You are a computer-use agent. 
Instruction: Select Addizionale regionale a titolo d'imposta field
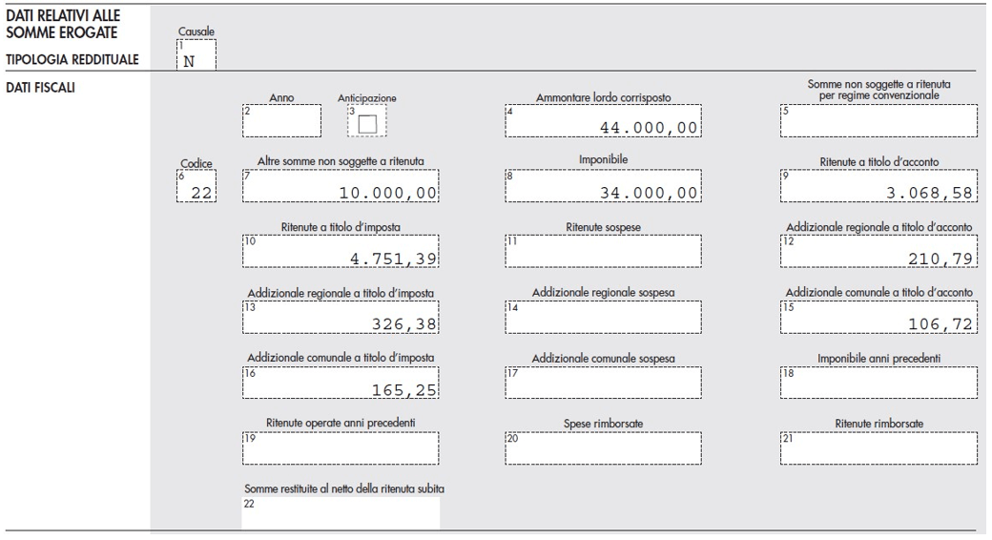pyautogui.click(x=341, y=317)
